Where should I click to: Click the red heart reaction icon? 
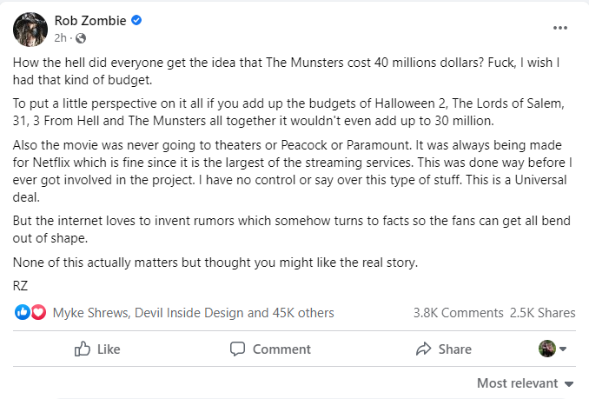tap(38, 313)
